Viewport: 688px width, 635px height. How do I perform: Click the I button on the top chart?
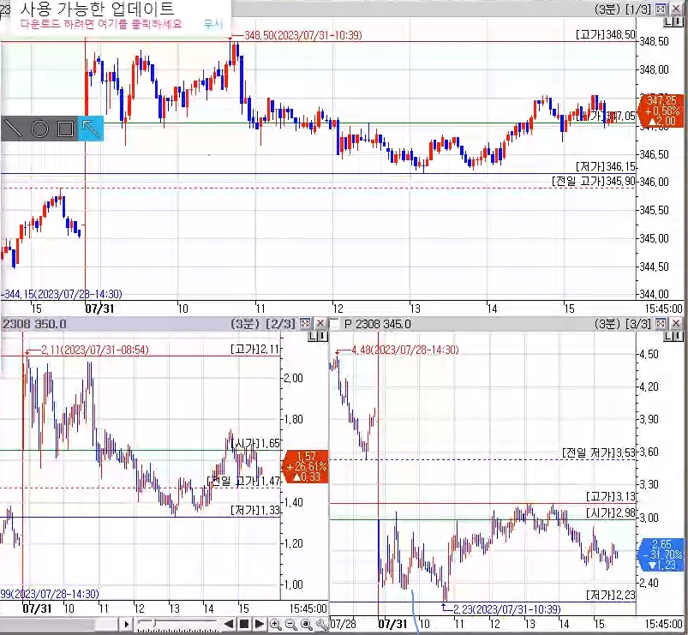tap(678, 23)
